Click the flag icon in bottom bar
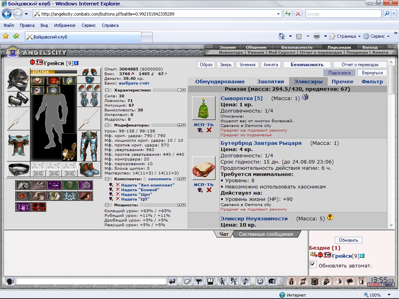 tap(350, 281)
